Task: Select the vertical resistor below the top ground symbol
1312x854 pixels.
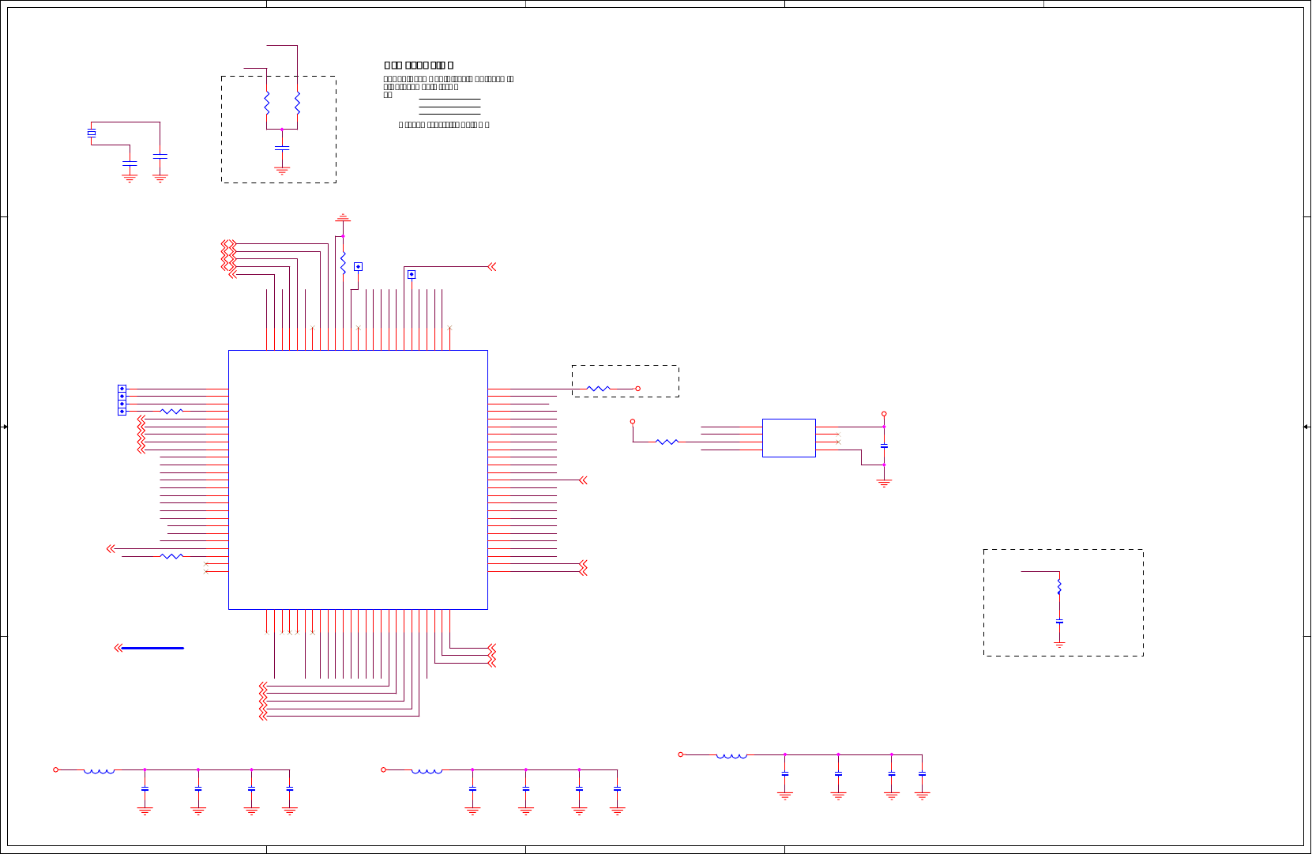Action: tap(343, 262)
